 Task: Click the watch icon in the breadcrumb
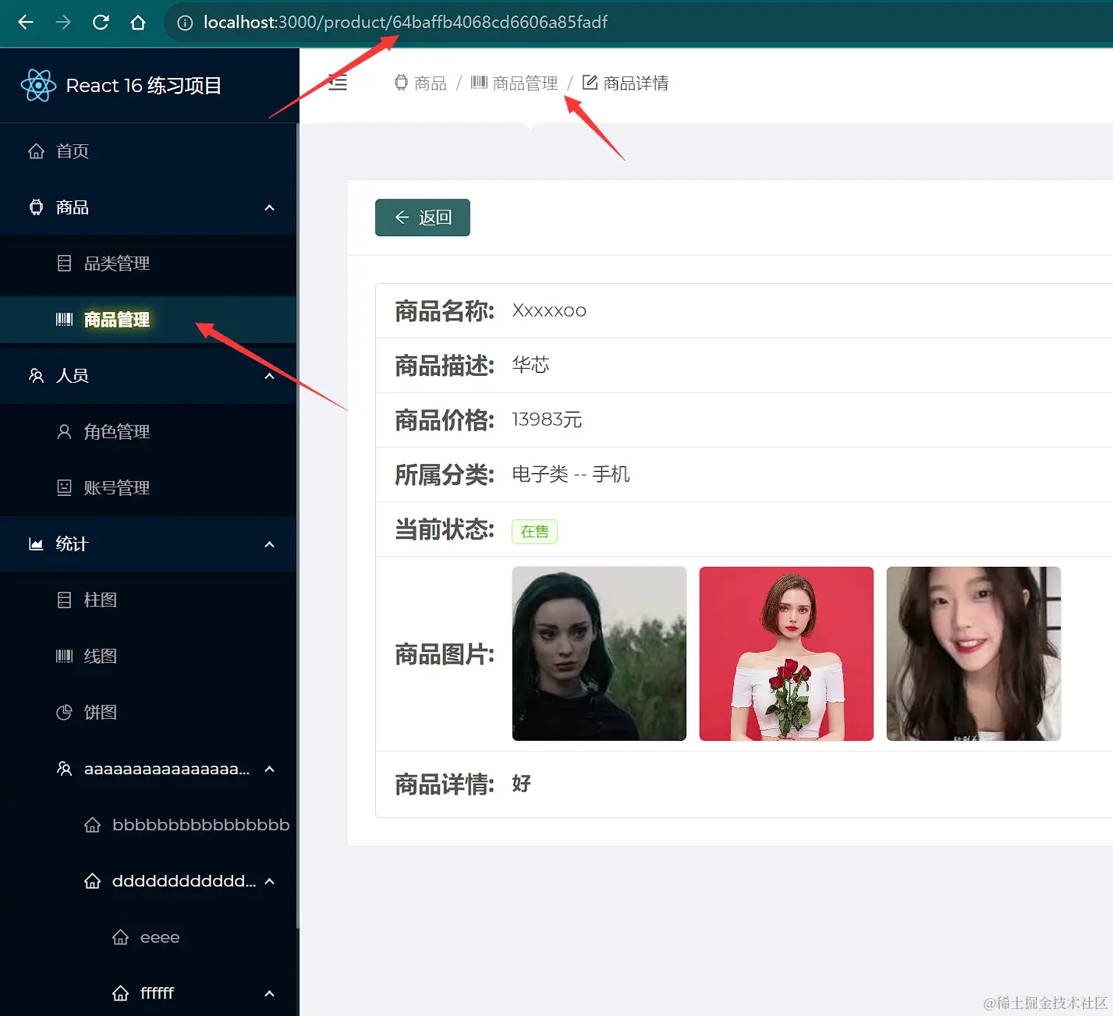pos(401,83)
